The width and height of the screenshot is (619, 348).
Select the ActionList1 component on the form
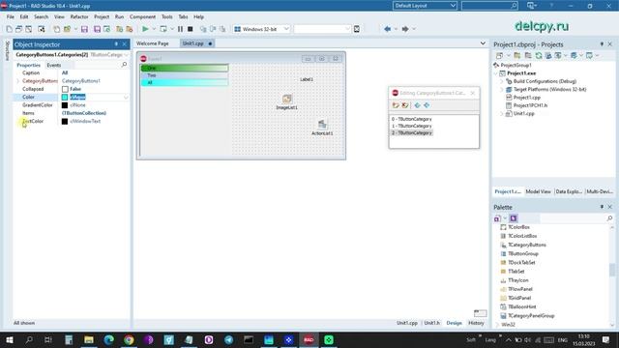pyautogui.click(x=322, y=125)
